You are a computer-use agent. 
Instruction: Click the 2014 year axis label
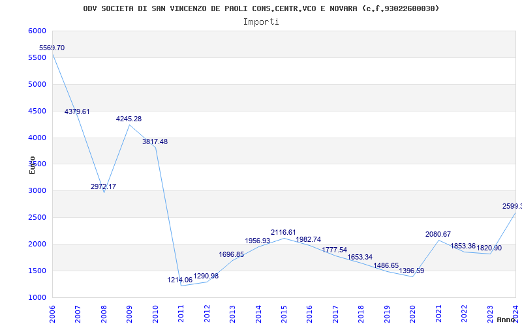[x=258, y=314]
